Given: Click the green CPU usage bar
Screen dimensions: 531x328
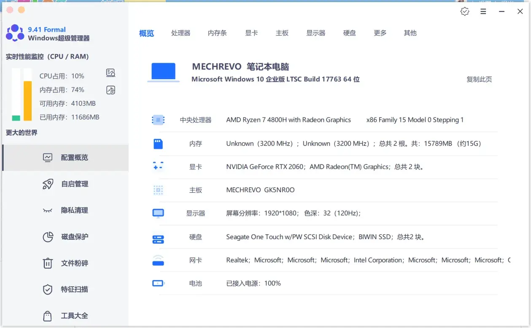Looking at the screenshot, I should [16, 118].
